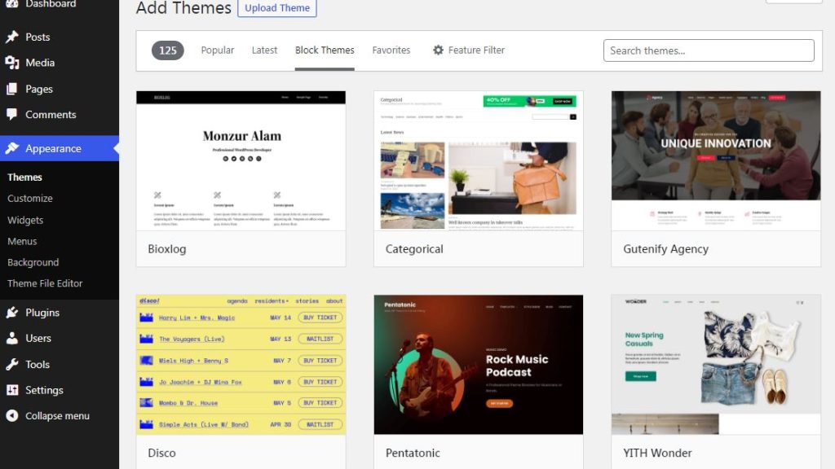Click the Dashboard gauge icon
The width and height of the screenshot is (835, 469).
pos(11,3)
